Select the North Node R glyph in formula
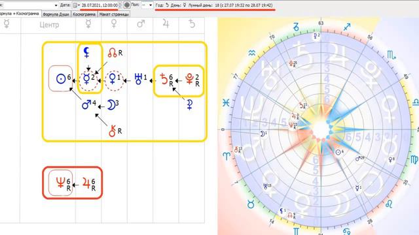Image resolution: width=419 pixels, height=235 pixels. pos(115,53)
